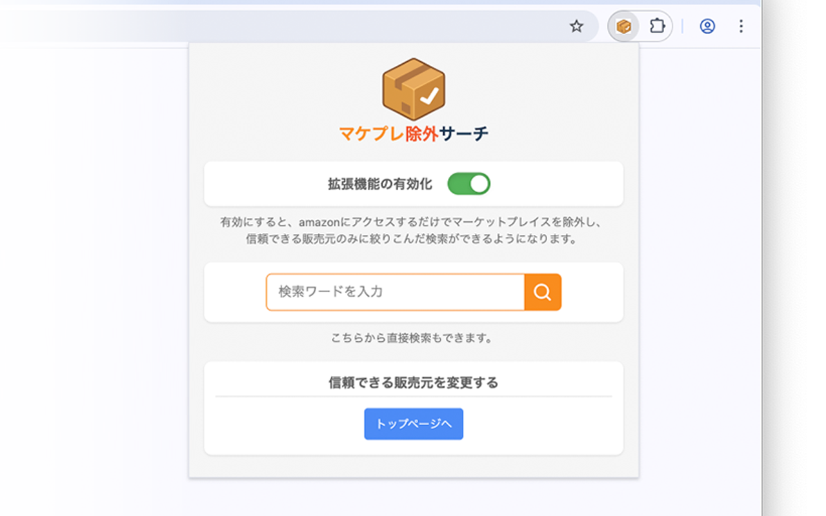Open the Chrome three-dot menu icon

741,26
